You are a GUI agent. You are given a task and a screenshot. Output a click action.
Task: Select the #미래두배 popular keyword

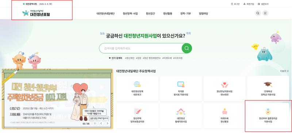click(x=167, y=58)
